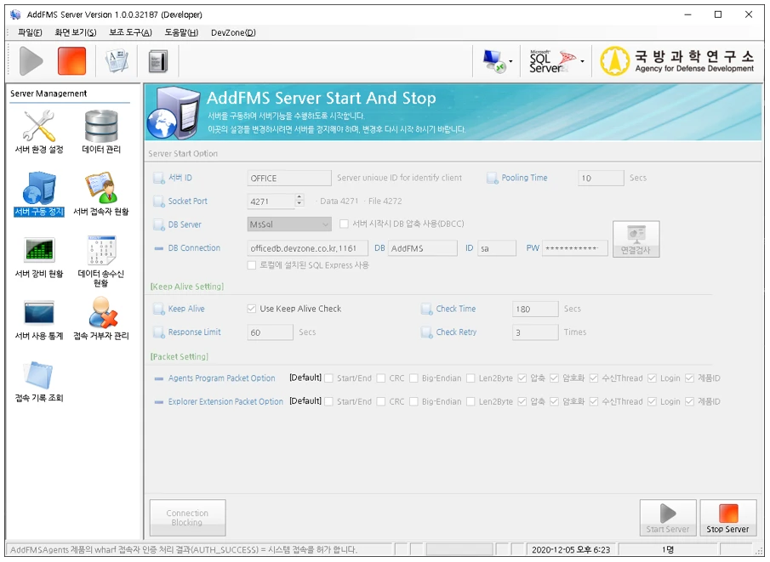The image size is (770, 562).
Task: Click the Agents Program Packet Option label
Action: (x=221, y=378)
